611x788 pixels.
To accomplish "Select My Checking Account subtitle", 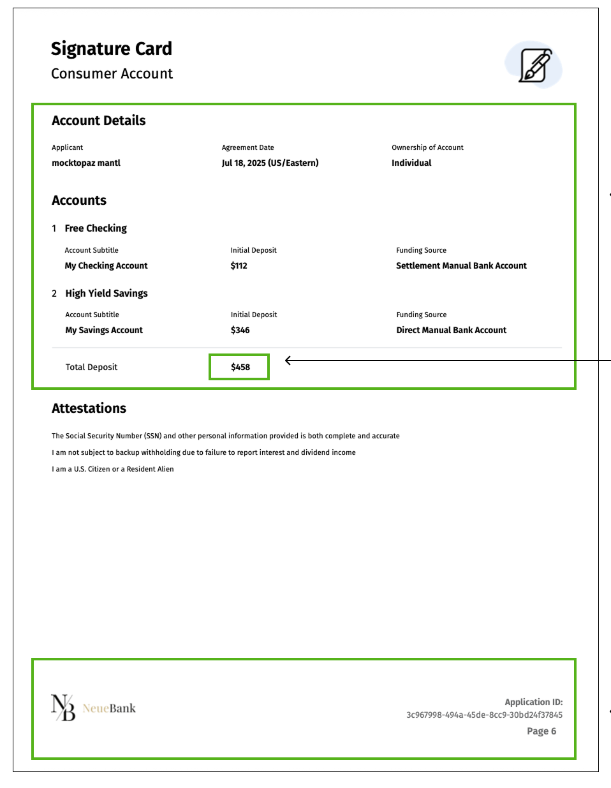I will (x=106, y=265).
